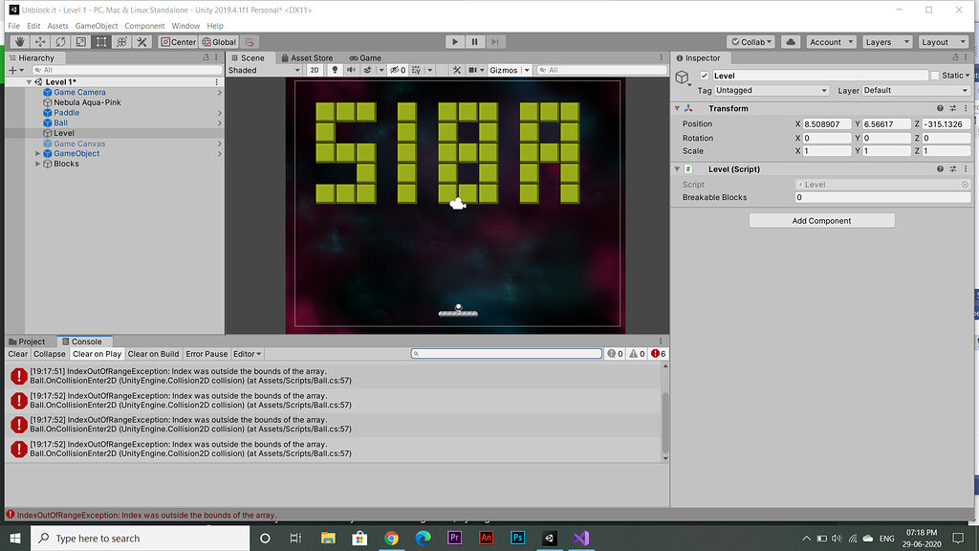Enable Error Pause in the Console
Image resolution: width=979 pixels, height=551 pixels.
[206, 353]
